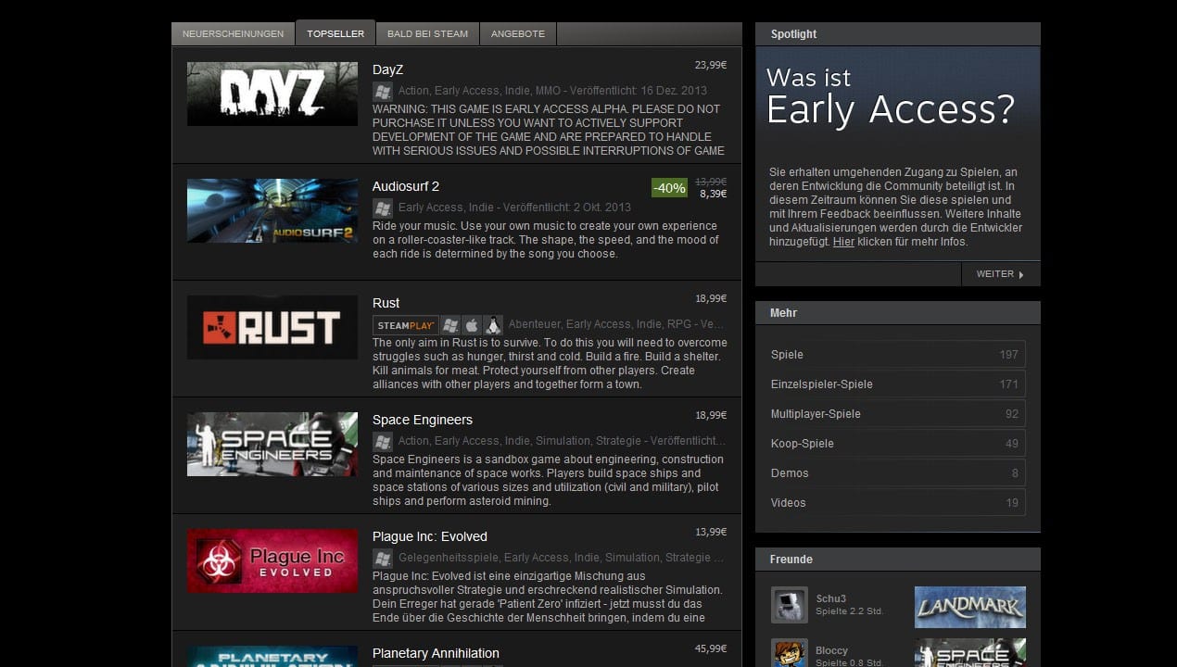Open the Angebote tab
This screenshot has height=667, width=1177.
[x=518, y=34]
